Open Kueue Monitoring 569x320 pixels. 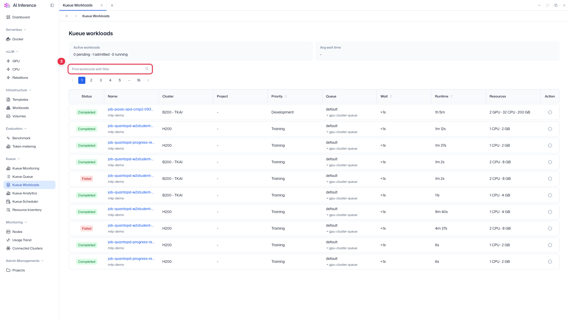click(x=29, y=168)
